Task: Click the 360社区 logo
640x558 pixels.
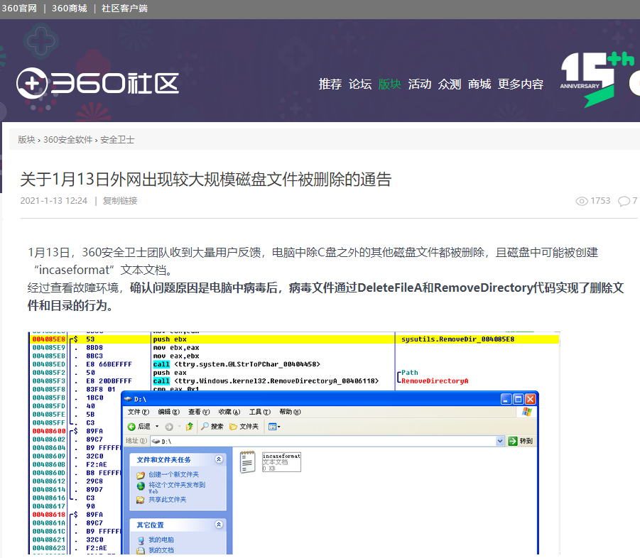Action: (97, 83)
